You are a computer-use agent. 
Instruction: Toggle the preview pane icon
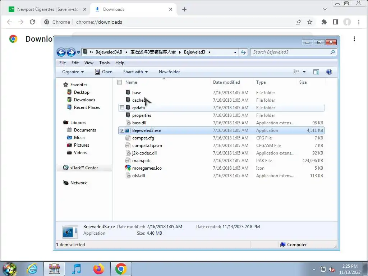[316, 72]
